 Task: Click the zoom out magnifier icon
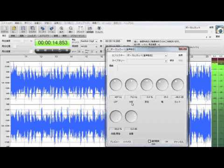[x=70, y=29]
